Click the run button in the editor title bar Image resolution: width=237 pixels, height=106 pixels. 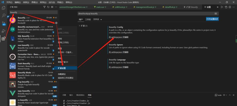coord(222,7)
